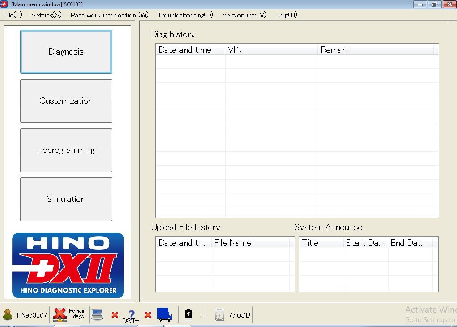Open the Past work information menu
The height and width of the screenshot is (327, 457).
[x=109, y=15]
